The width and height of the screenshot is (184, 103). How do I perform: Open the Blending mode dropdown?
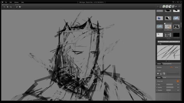[x=177, y=68]
